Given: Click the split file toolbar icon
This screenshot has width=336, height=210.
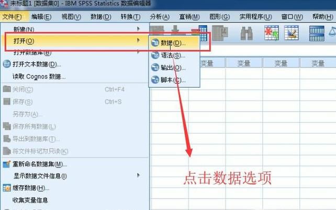Looking at the screenshot, I should coord(317,33).
